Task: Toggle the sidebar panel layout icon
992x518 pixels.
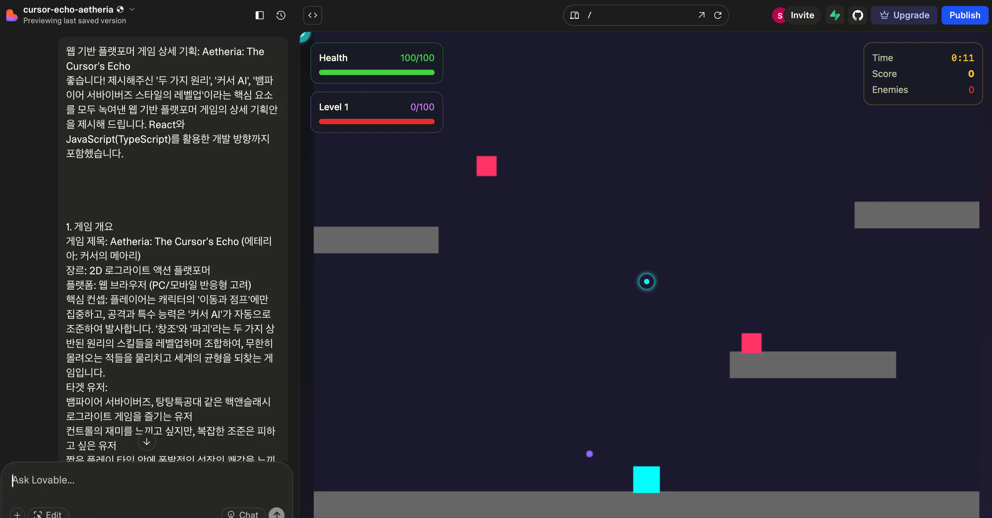Action: [259, 15]
